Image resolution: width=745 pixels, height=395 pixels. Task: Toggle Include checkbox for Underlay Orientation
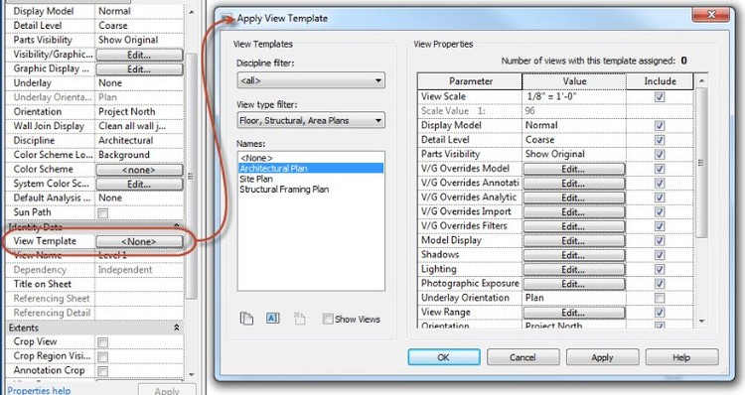tap(660, 298)
